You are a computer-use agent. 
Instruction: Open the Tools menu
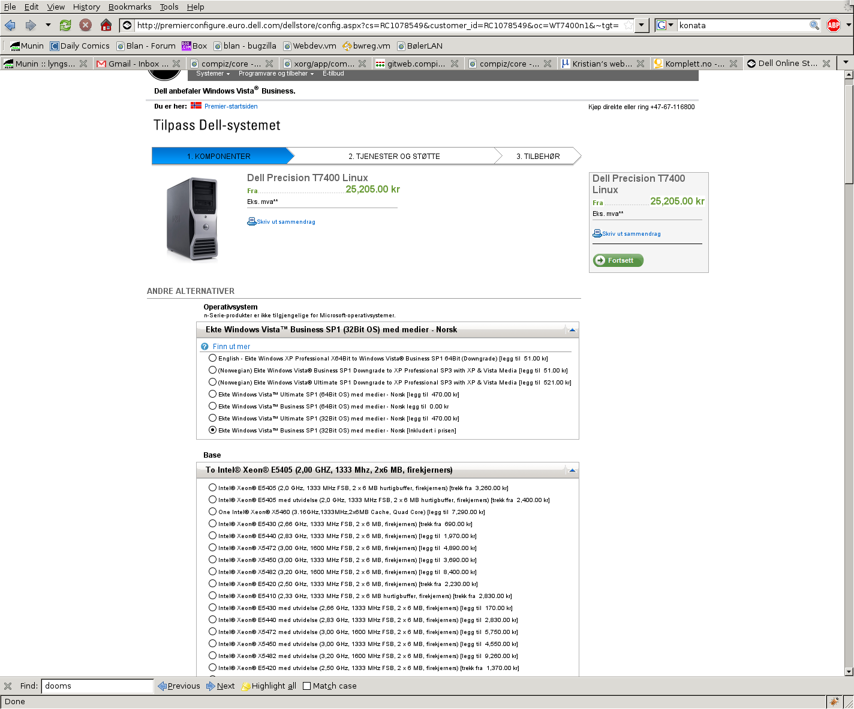tap(169, 7)
